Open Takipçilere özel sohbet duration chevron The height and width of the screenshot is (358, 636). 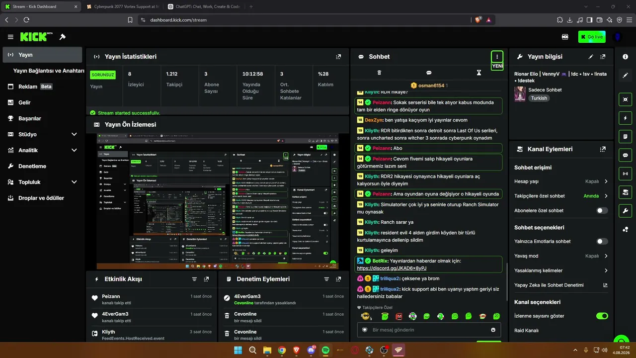click(606, 196)
